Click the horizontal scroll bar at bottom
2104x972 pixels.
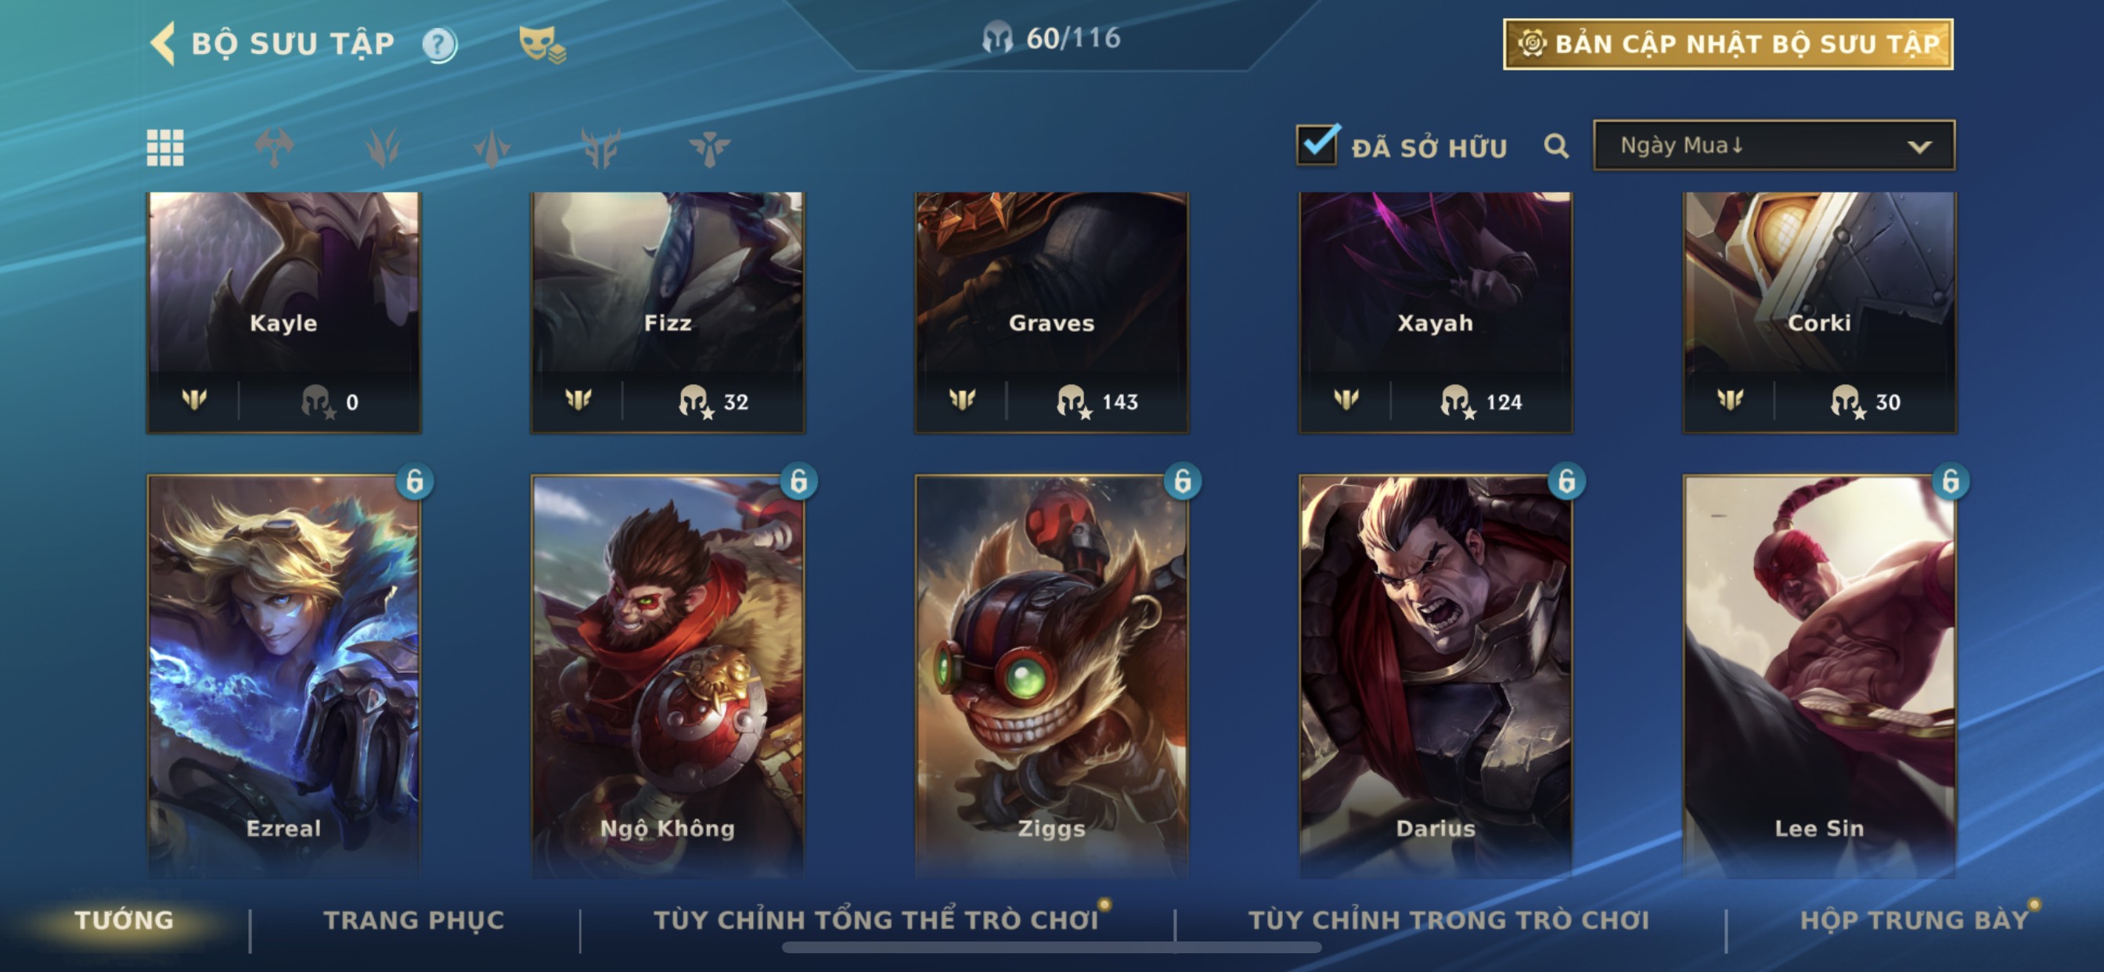tap(1051, 948)
